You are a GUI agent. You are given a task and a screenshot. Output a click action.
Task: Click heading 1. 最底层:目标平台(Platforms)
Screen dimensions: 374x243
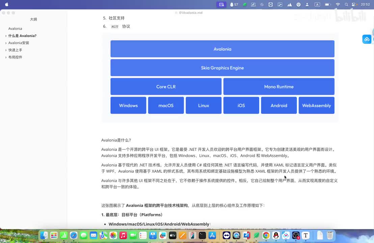coord(132,215)
